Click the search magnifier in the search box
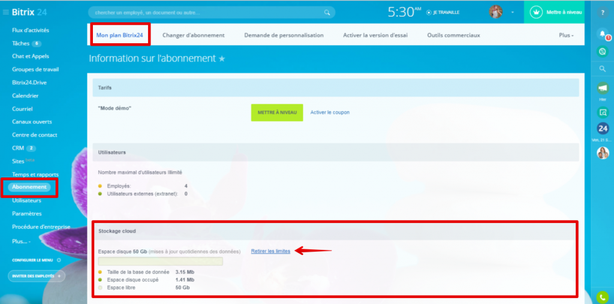Image resolution: width=614 pixels, height=304 pixels. coord(327,13)
